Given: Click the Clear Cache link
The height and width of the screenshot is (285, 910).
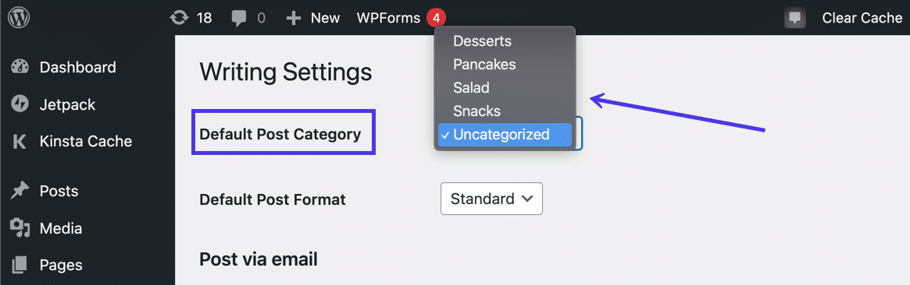Looking at the screenshot, I should [862, 18].
